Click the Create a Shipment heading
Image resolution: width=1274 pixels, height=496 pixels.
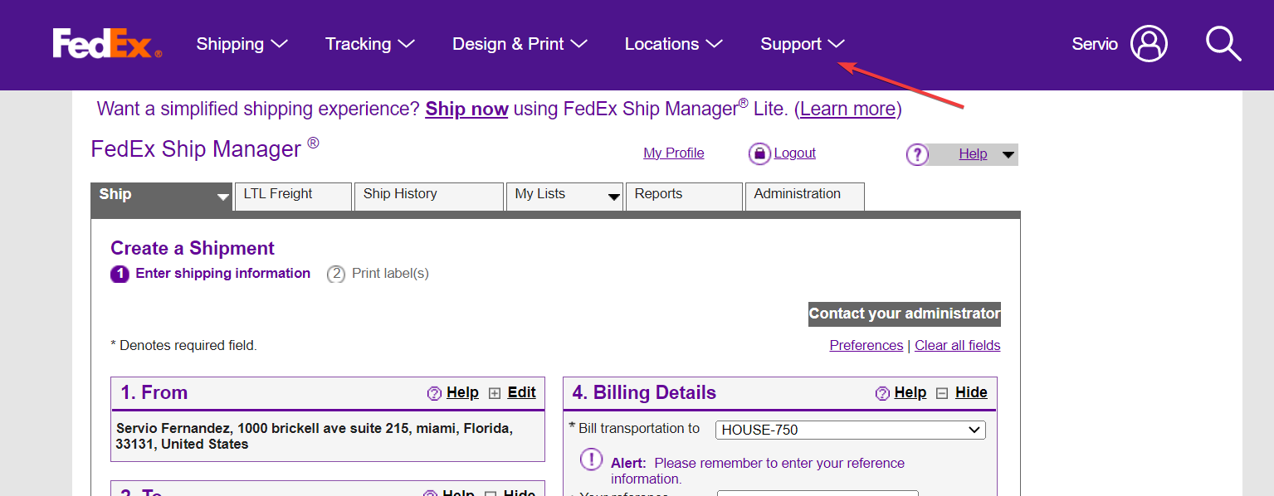[x=193, y=249]
